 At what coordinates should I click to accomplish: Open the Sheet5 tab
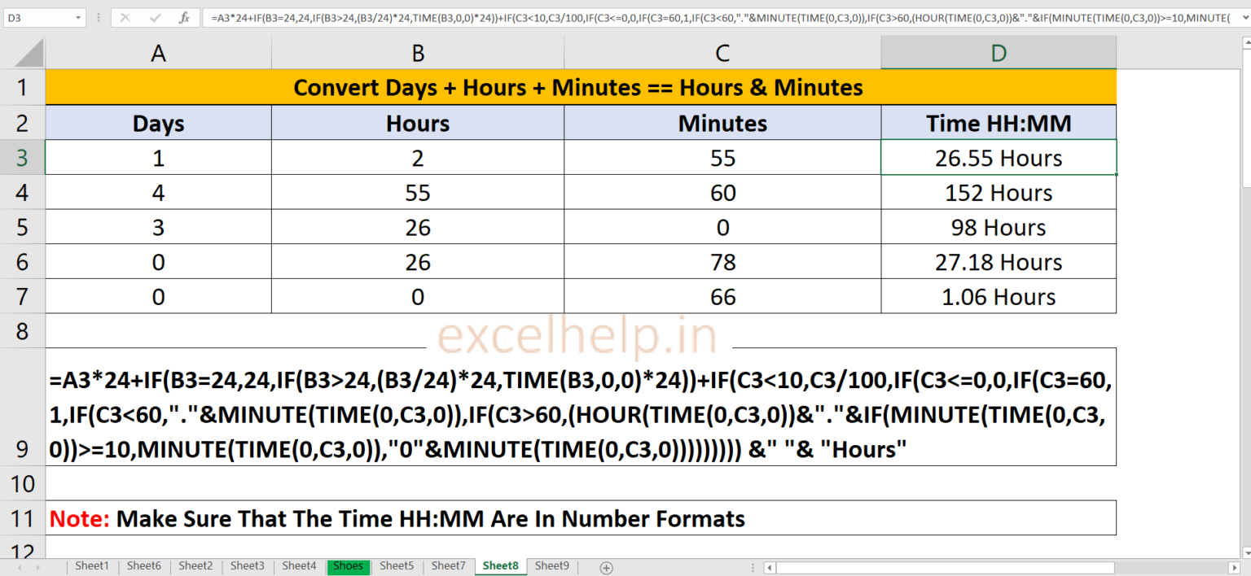[x=397, y=565]
